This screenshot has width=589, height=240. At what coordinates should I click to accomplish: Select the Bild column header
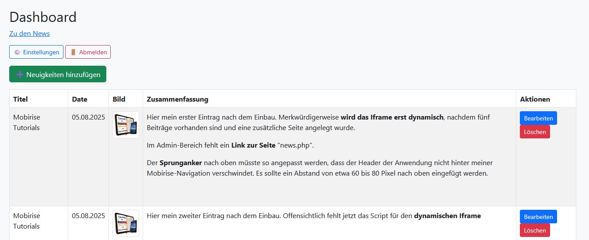pyautogui.click(x=119, y=99)
